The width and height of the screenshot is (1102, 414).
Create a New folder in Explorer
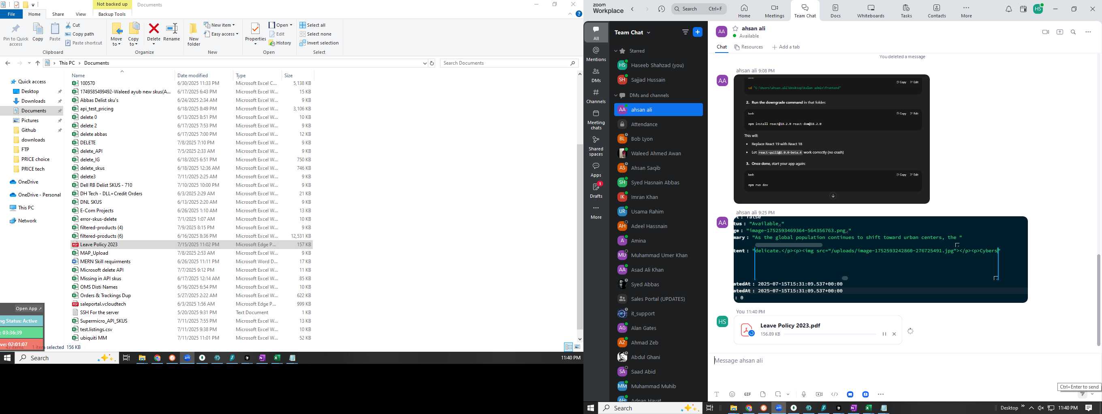point(194,34)
